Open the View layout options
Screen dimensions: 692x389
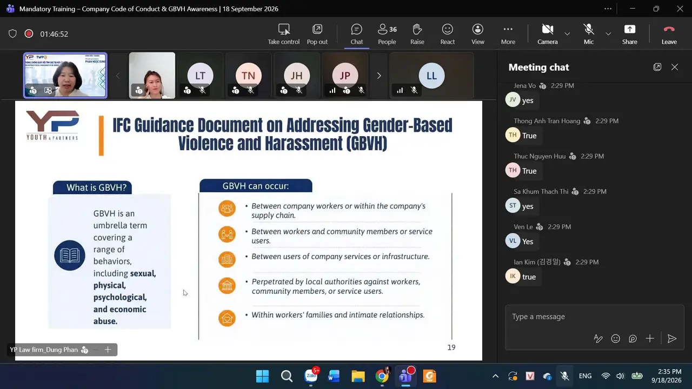[x=478, y=33]
